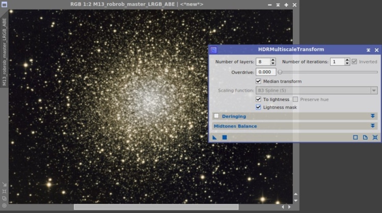The image size is (382, 213).
Task: Click the M13_robrob_master_LRGB_ABE vertical view tab
Action: pyautogui.click(x=4, y=52)
